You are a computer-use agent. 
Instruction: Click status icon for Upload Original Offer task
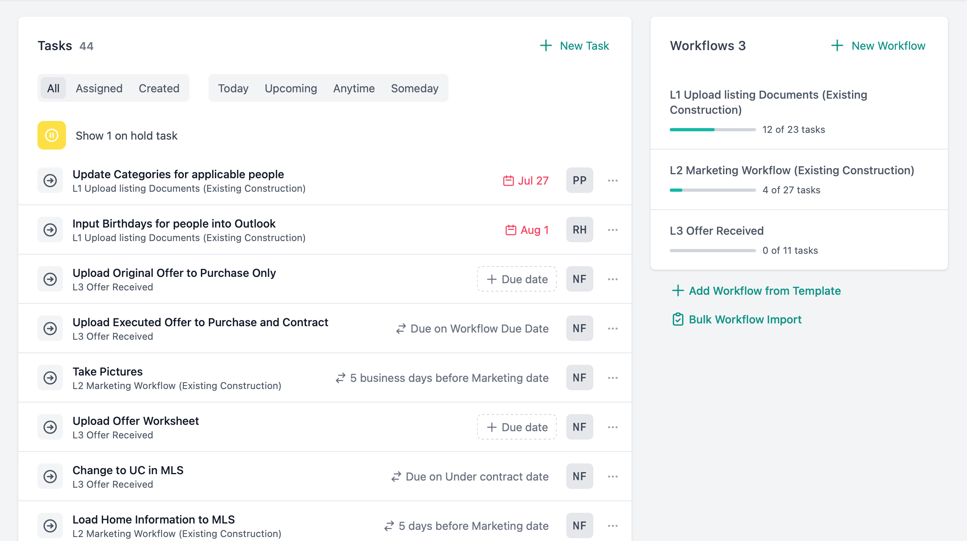coord(50,279)
